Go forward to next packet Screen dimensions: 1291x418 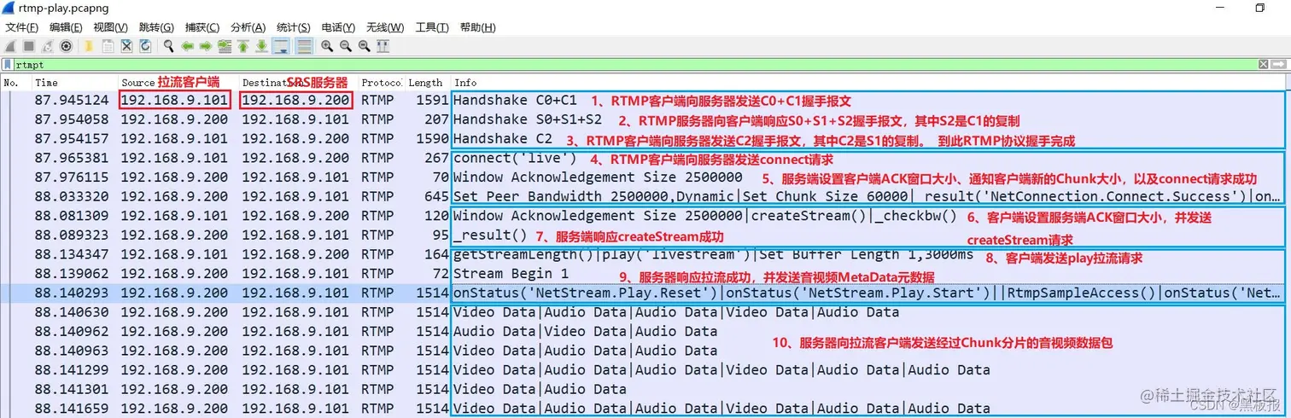point(206,46)
